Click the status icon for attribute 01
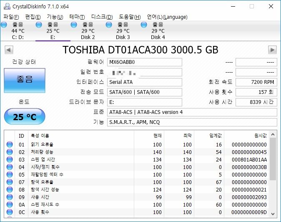Image resolution: width=281 pixels, height=222 pixels. point(10,144)
